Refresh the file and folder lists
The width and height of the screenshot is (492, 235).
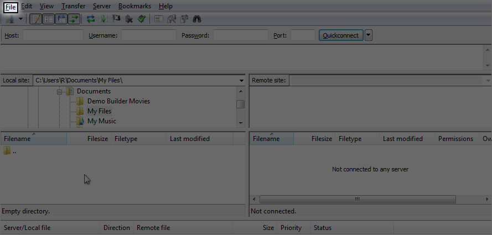click(91, 19)
